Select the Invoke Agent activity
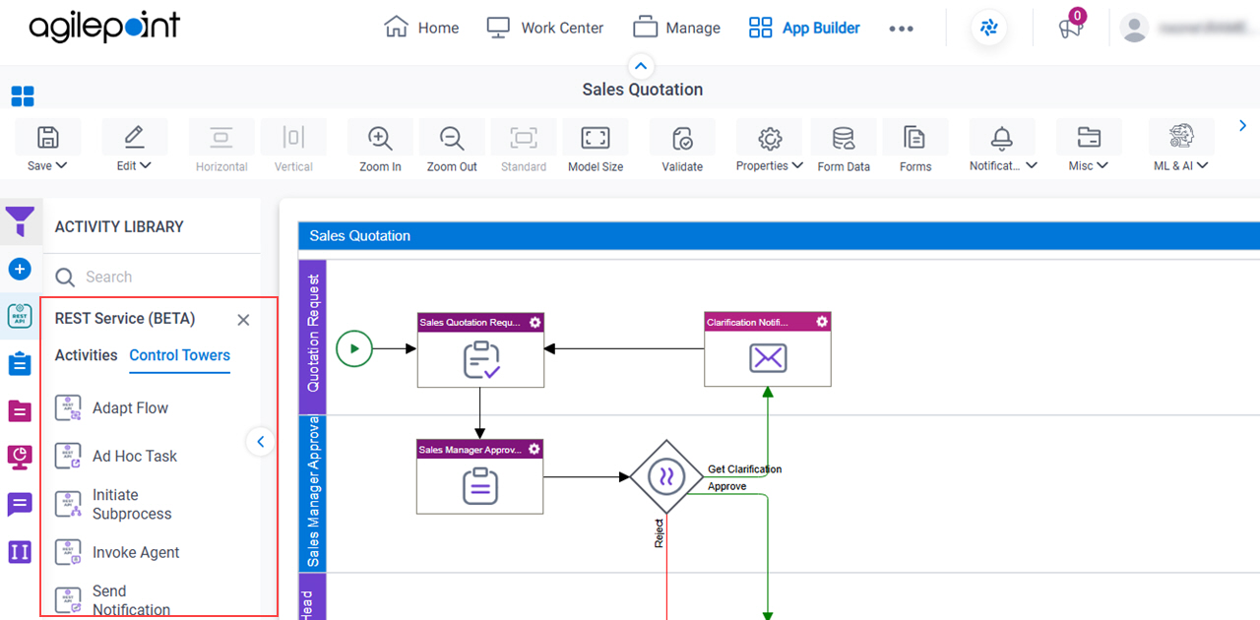 (117, 553)
